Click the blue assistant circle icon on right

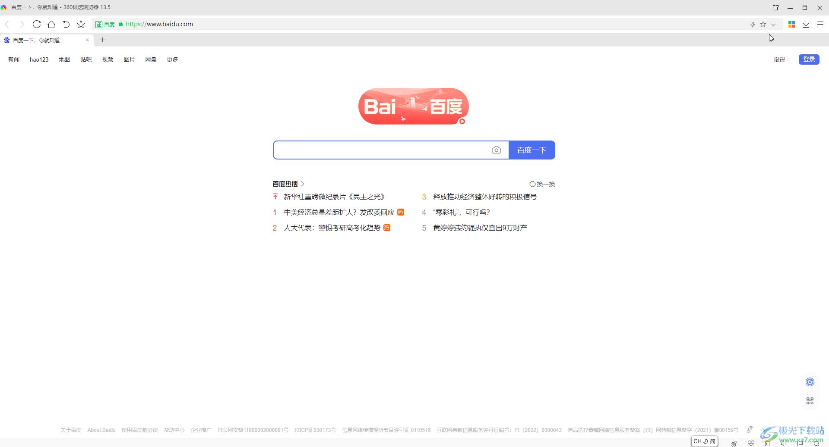(x=810, y=382)
